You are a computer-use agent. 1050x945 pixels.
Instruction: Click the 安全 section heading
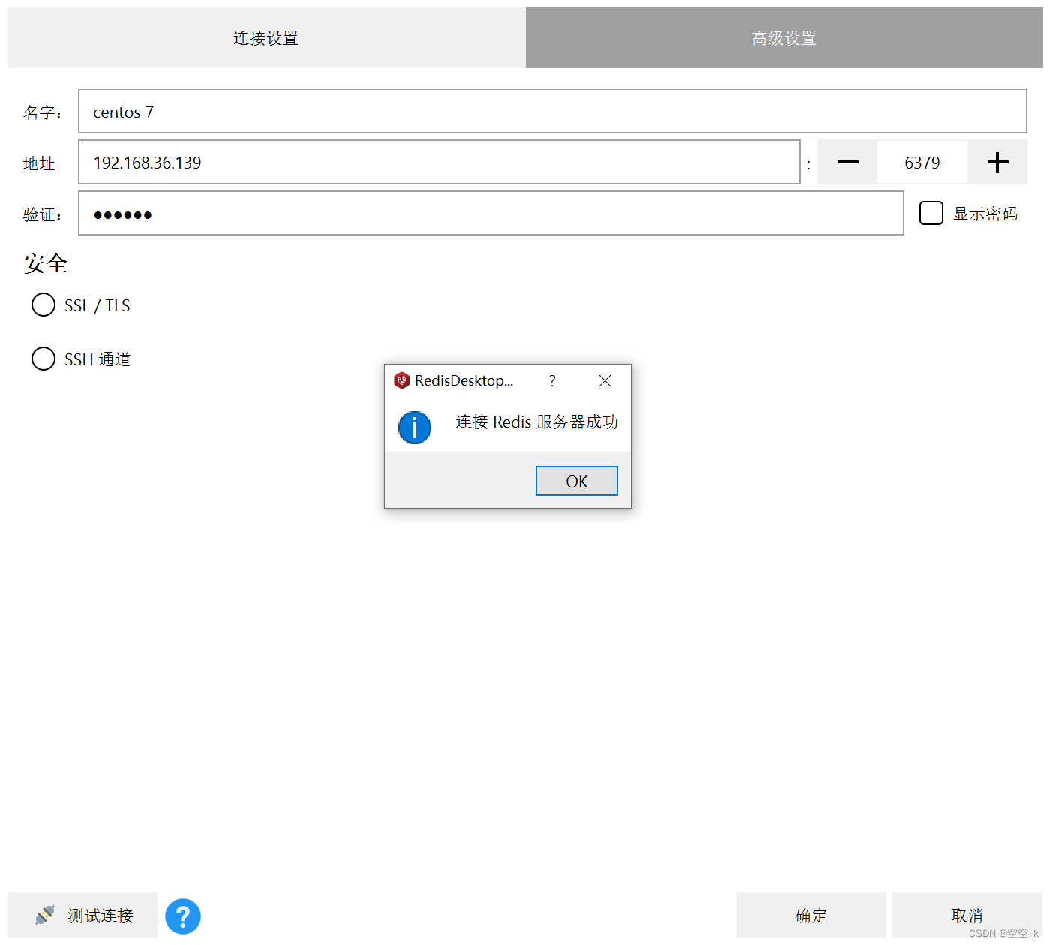click(46, 263)
